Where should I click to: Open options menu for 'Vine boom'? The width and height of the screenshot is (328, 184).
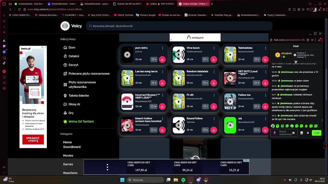click(x=214, y=48)
